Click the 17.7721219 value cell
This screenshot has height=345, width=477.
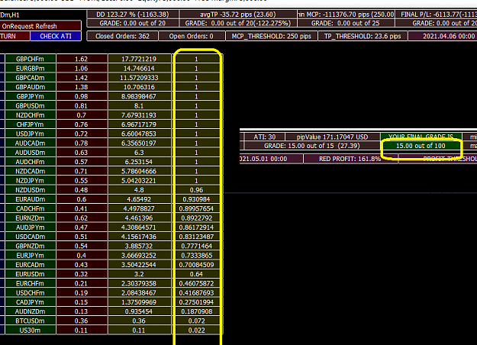point(139,59)
